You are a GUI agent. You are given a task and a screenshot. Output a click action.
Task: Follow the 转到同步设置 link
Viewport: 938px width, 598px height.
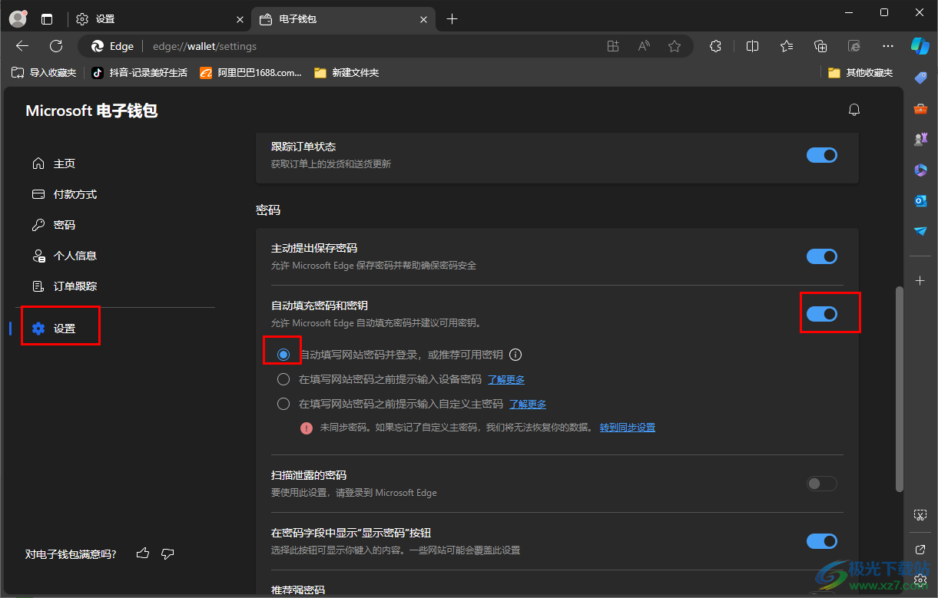[628, 428]
